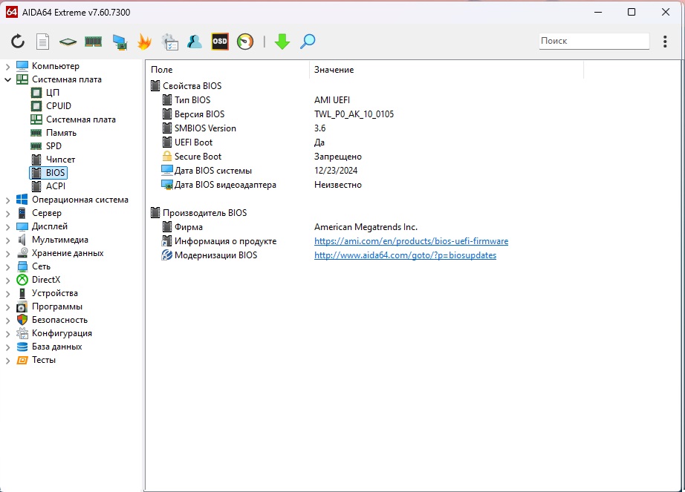Click the user profile toolbar icon
This screenshot has height=492, width=685.
(195, 42)
